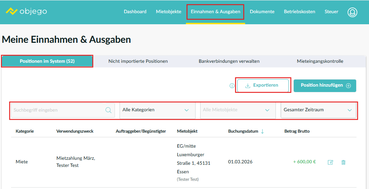Click the info icon beside Exportieren
The width and height of the screenshot is (369, 189).
[232, 86]
